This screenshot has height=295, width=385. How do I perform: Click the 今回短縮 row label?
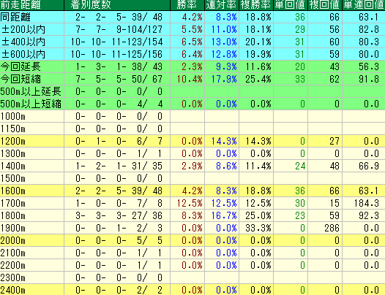point(20,79)
